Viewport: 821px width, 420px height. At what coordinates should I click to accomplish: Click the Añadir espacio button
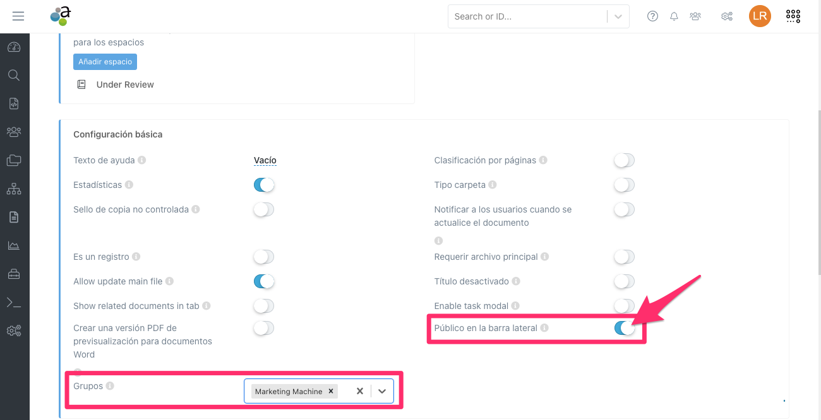click(105, 62)
